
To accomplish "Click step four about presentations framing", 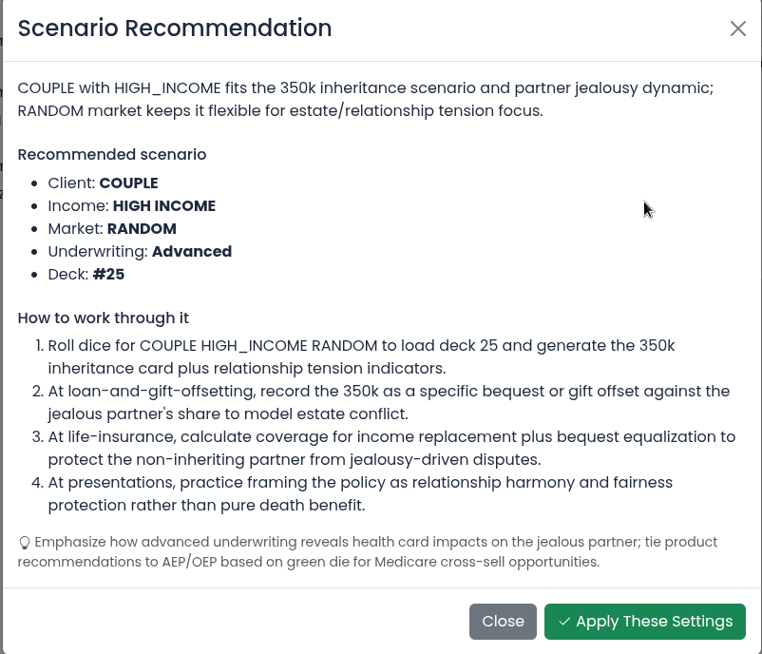I will click(361, 494).
